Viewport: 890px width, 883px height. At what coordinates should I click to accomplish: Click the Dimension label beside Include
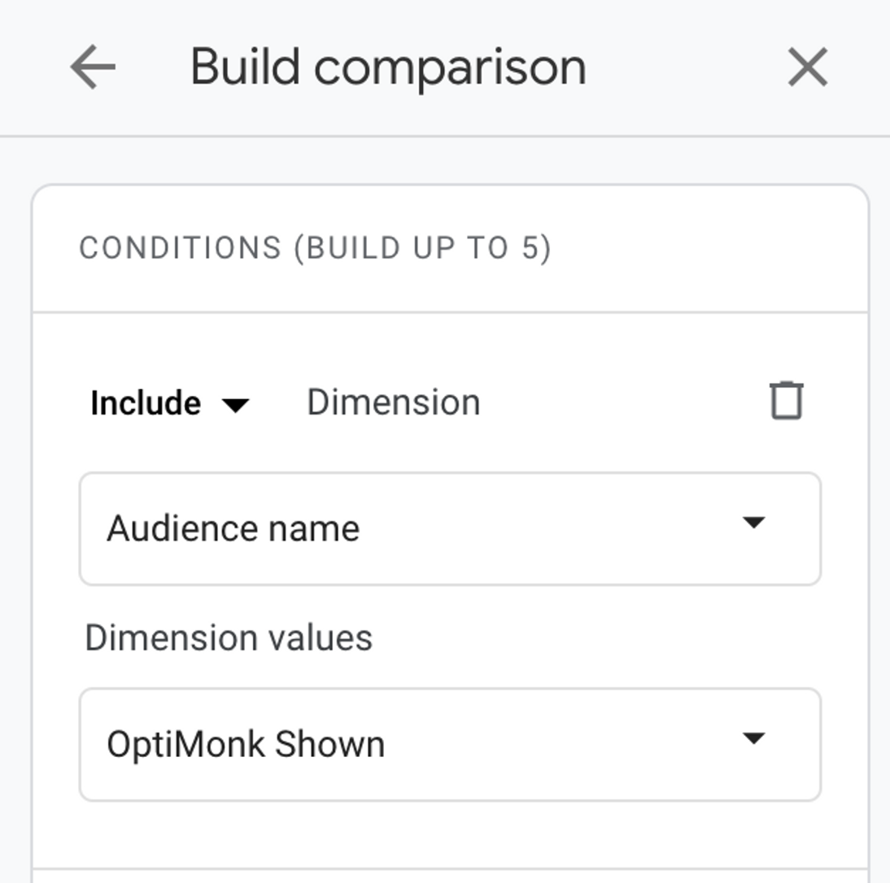coord(394,402)
